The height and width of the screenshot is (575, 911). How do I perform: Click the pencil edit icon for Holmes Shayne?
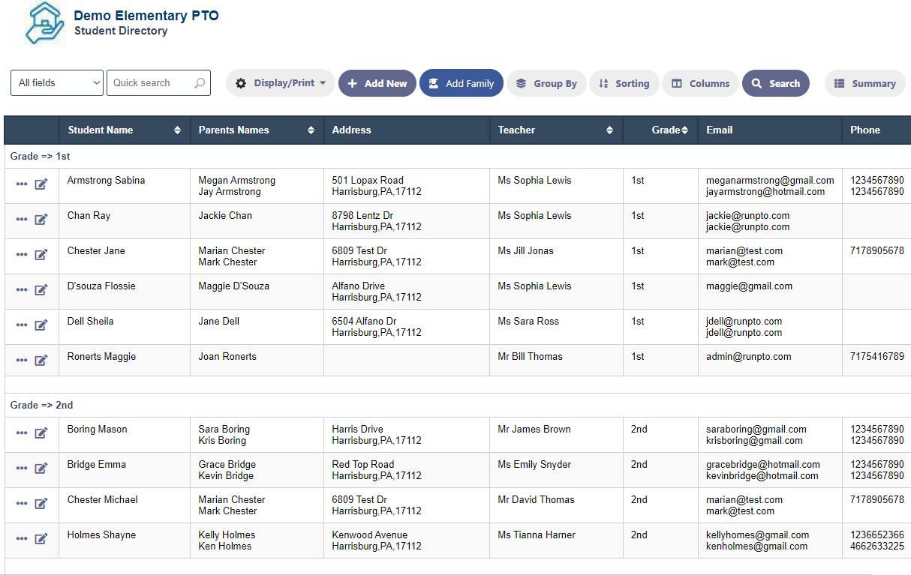point(41,539)
